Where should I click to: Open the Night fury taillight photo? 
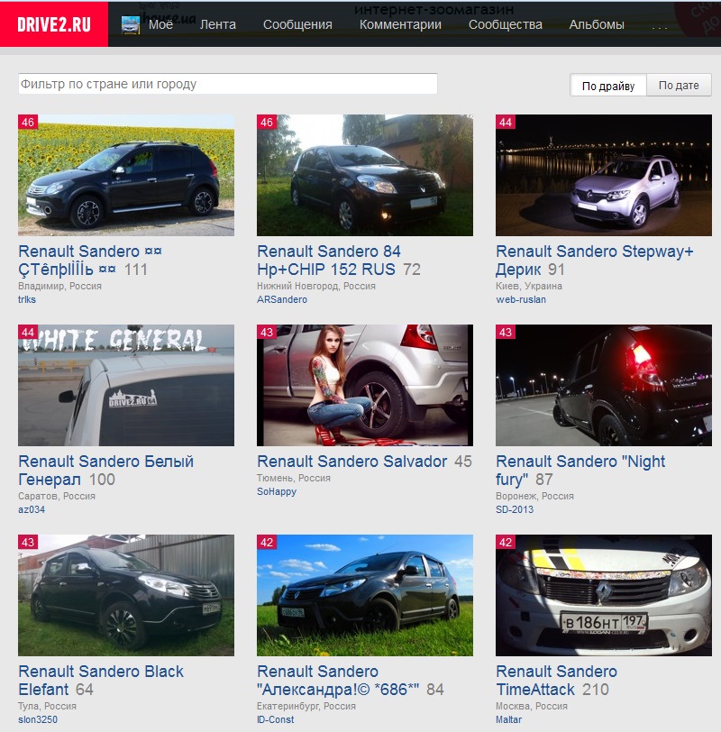(604, 385)
